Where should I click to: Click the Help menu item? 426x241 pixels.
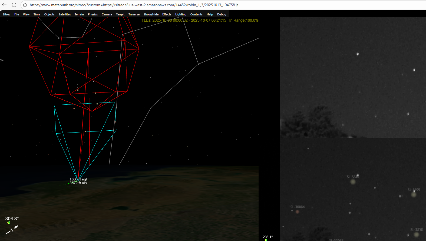click(210, 14)
